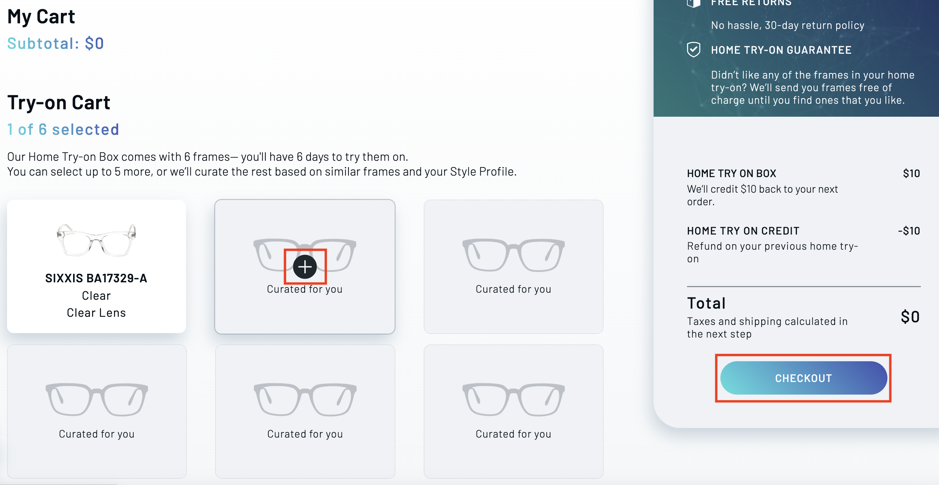Click the -$10 credit amount
939x485 pixels.
(909, 231)
